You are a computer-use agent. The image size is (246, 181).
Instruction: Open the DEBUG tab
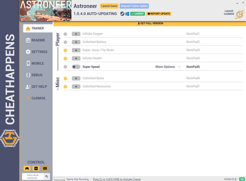[34, 75]
